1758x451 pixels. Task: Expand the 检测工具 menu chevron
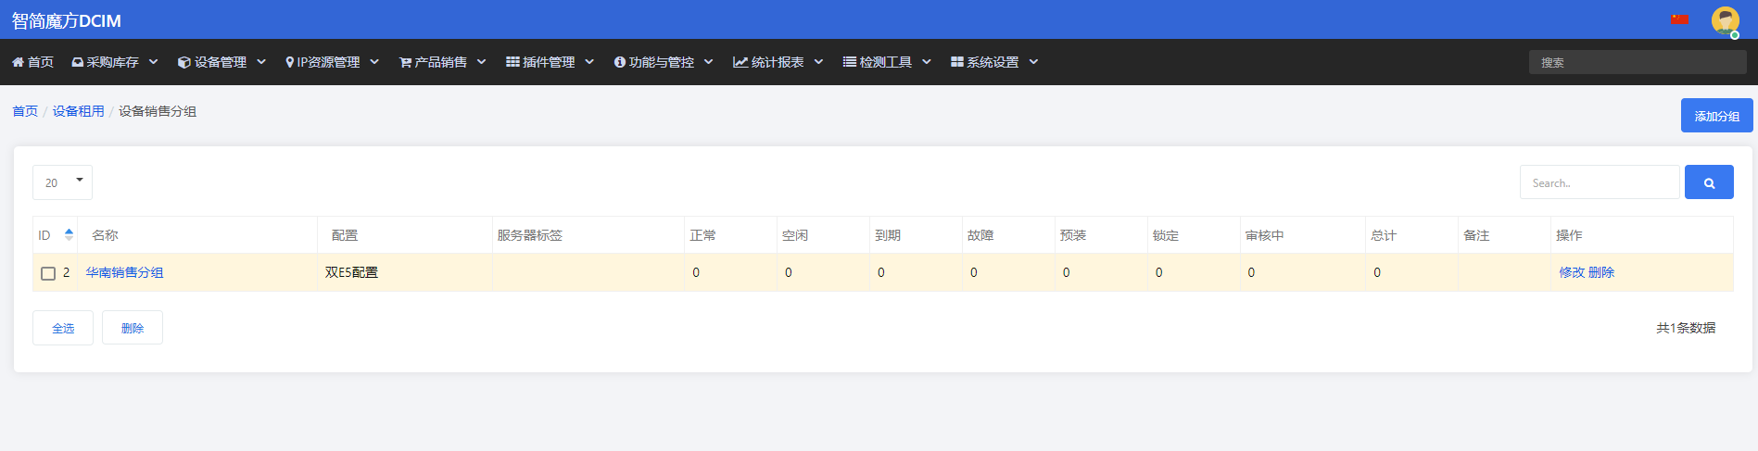pyautogui.click(x=927, y=62)
